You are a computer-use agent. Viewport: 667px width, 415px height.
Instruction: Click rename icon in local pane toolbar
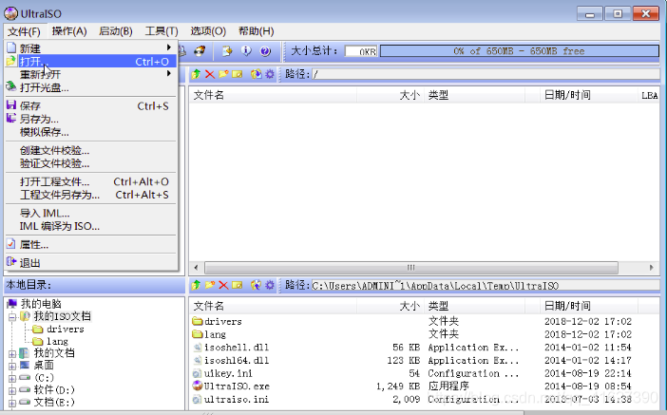(238, 285)
